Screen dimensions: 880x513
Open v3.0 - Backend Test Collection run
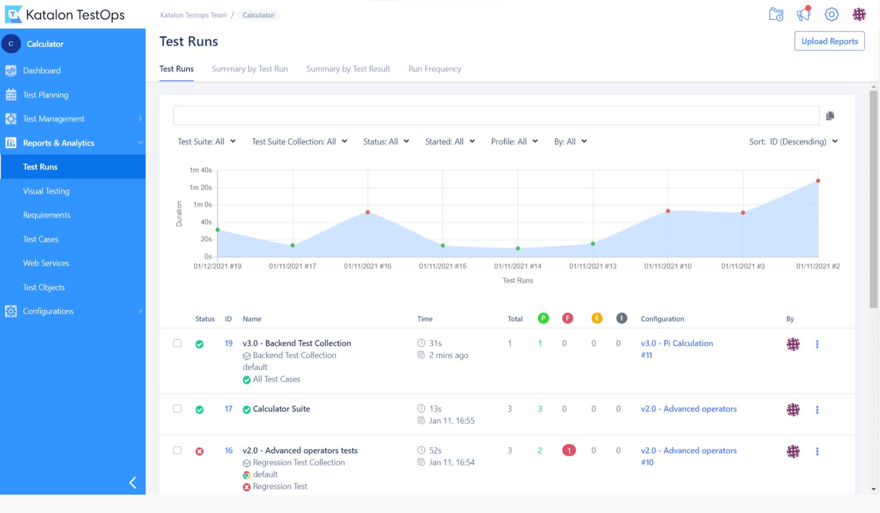click(296, 343)
